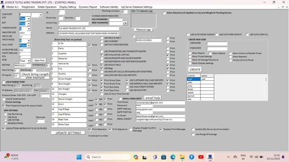Check battery status icon
289x162 pixels.
click(x=261, y=157)
